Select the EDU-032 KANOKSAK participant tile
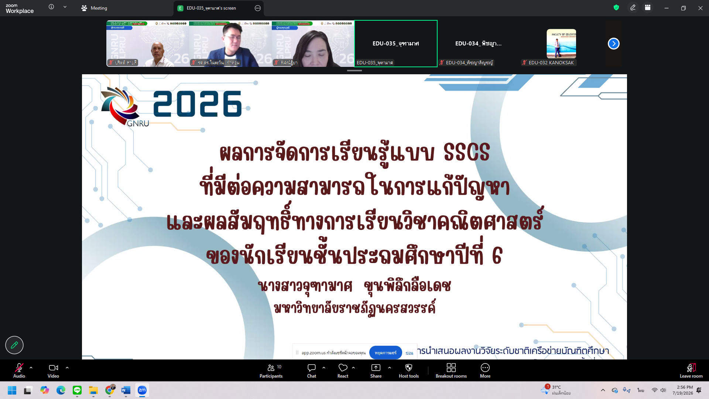Viewport: 709px width, 399px height. (561, 44)
